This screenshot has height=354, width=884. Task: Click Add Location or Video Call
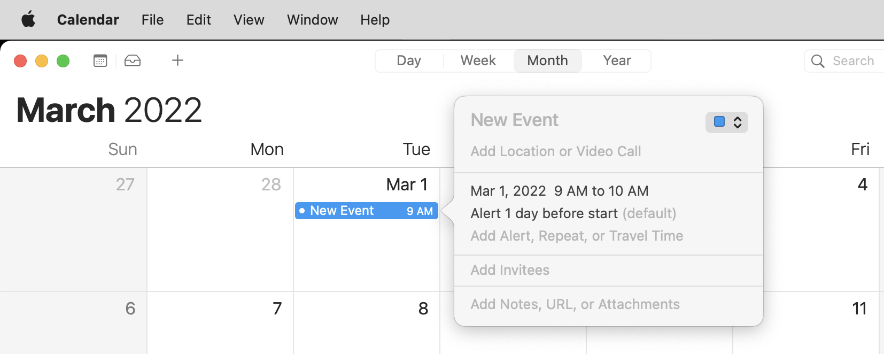point(556,151)
